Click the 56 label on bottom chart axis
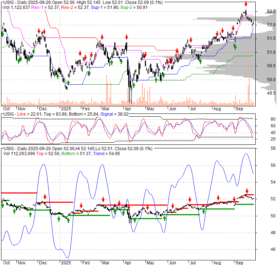277x265 pixels. click(x=273, y=165)
